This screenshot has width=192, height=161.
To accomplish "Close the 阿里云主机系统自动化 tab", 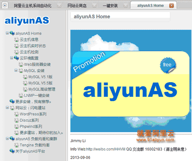I will (x=59, y=5).
